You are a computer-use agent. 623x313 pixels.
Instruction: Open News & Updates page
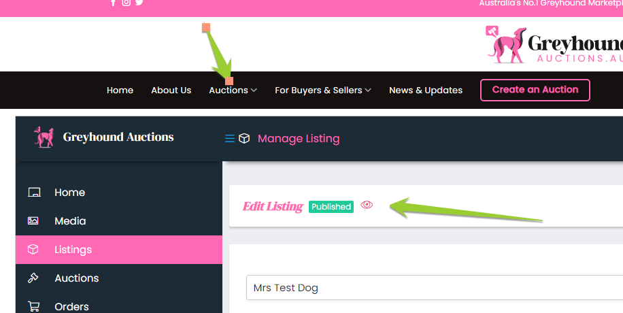(x=426, y=90)
